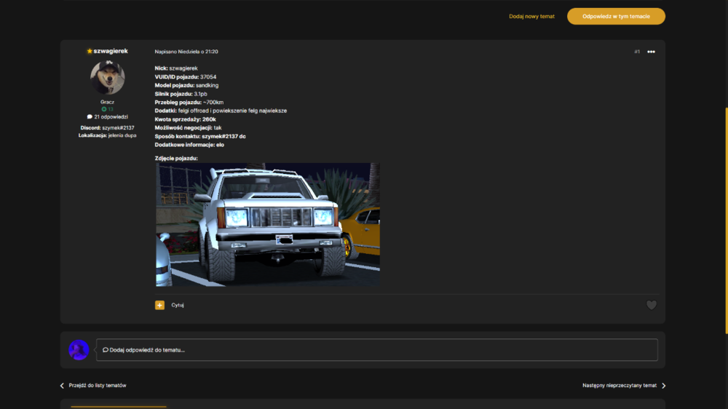Click the yellow plus multi-quote icon
Screen dimensions: 728x409
click(x=159, y=305)
